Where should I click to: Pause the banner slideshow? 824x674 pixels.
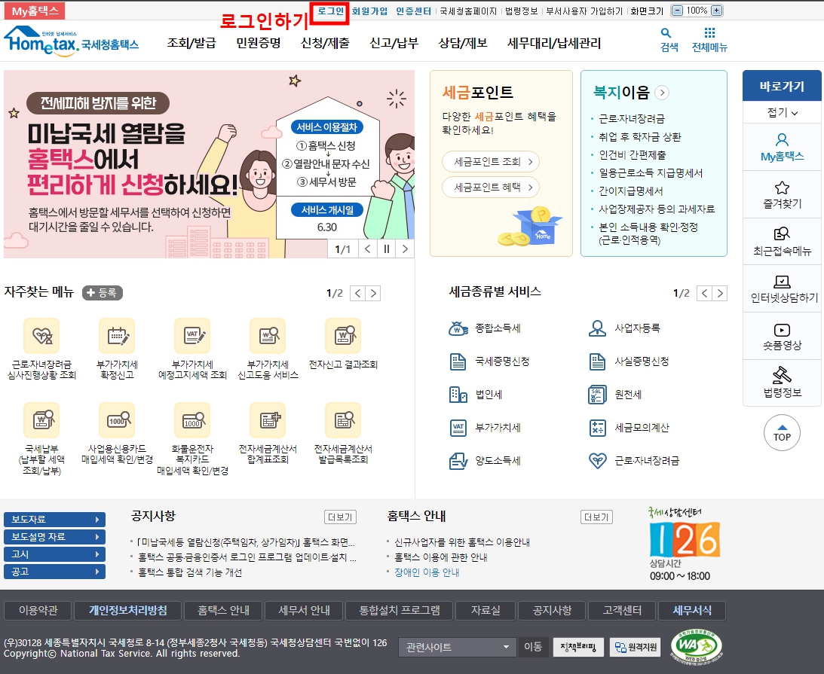(386, 249)
